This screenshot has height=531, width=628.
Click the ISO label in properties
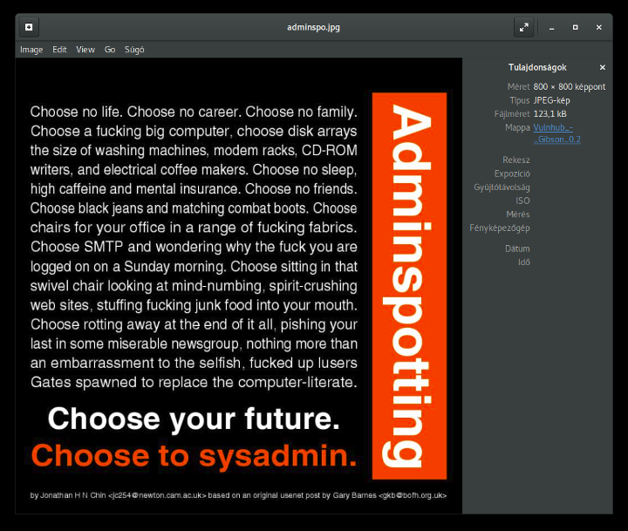point(522,201)
